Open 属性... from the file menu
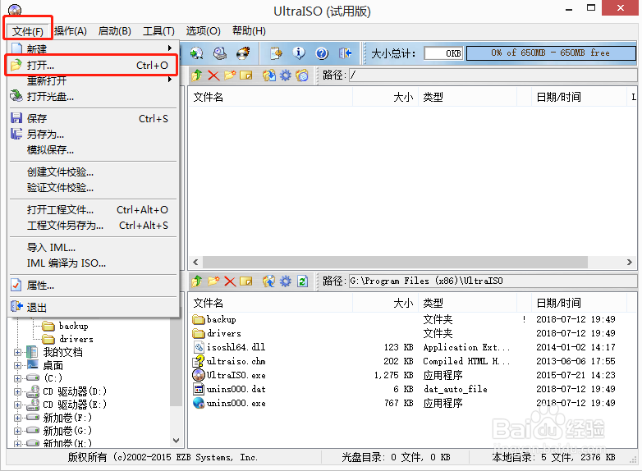Image resolution: width=642 pixels, height=471 pixels. click(93, 286)
